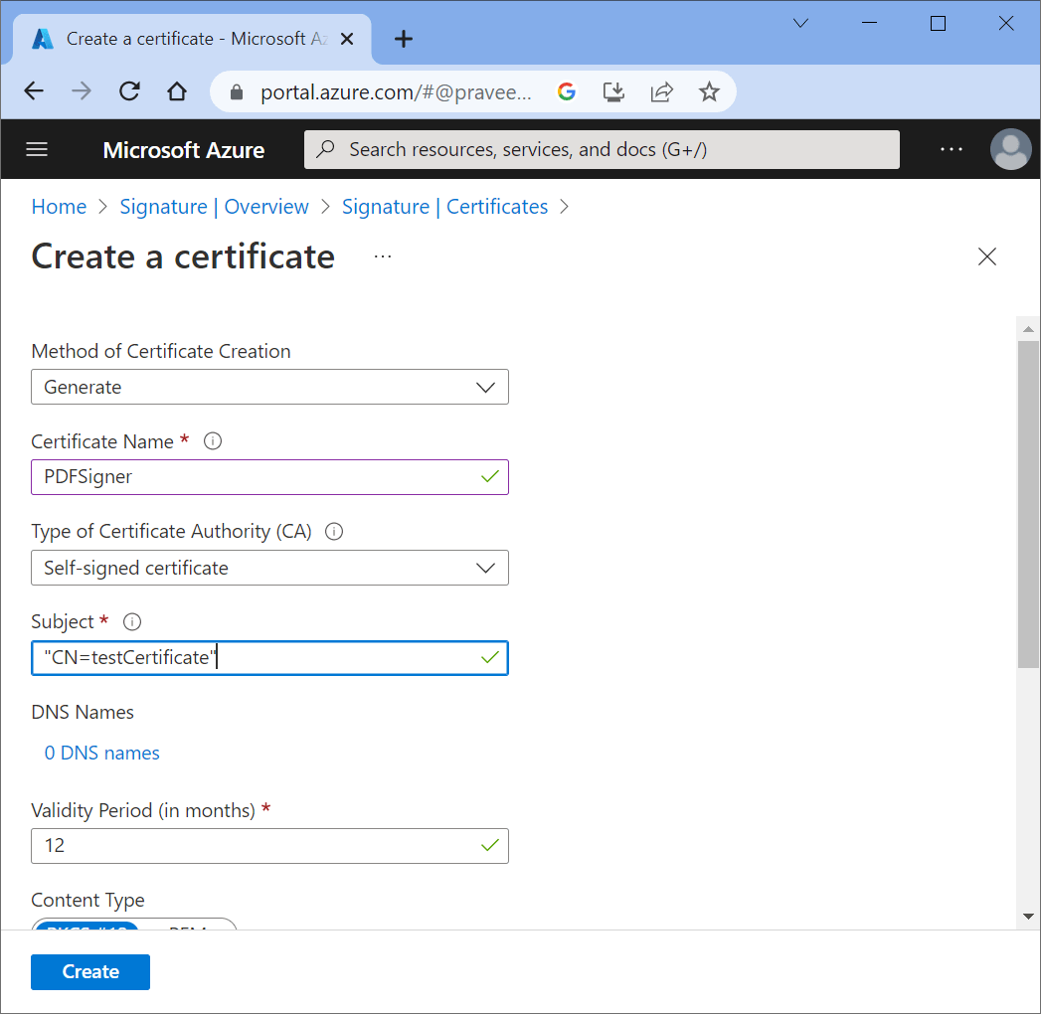Open the Method of Certificate Creation dropdown

(x=269, y=387)
